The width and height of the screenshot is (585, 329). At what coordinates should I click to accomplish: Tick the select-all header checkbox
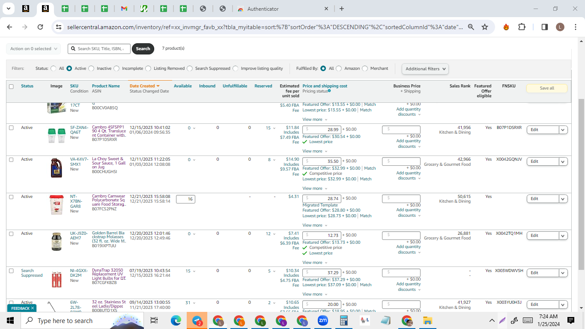[x=12, y=87]
